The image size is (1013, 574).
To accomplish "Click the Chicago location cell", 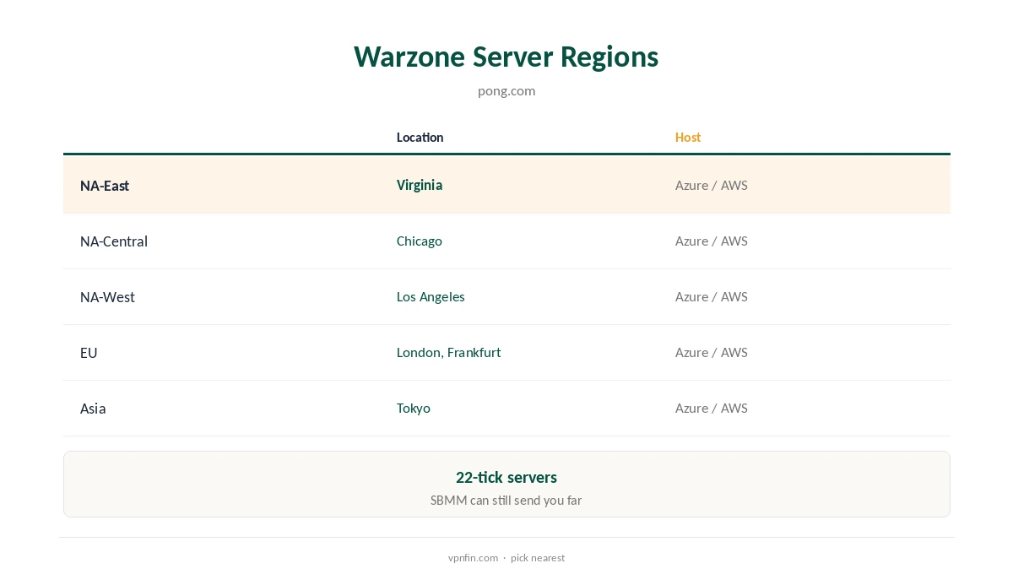I will point(420,241).
